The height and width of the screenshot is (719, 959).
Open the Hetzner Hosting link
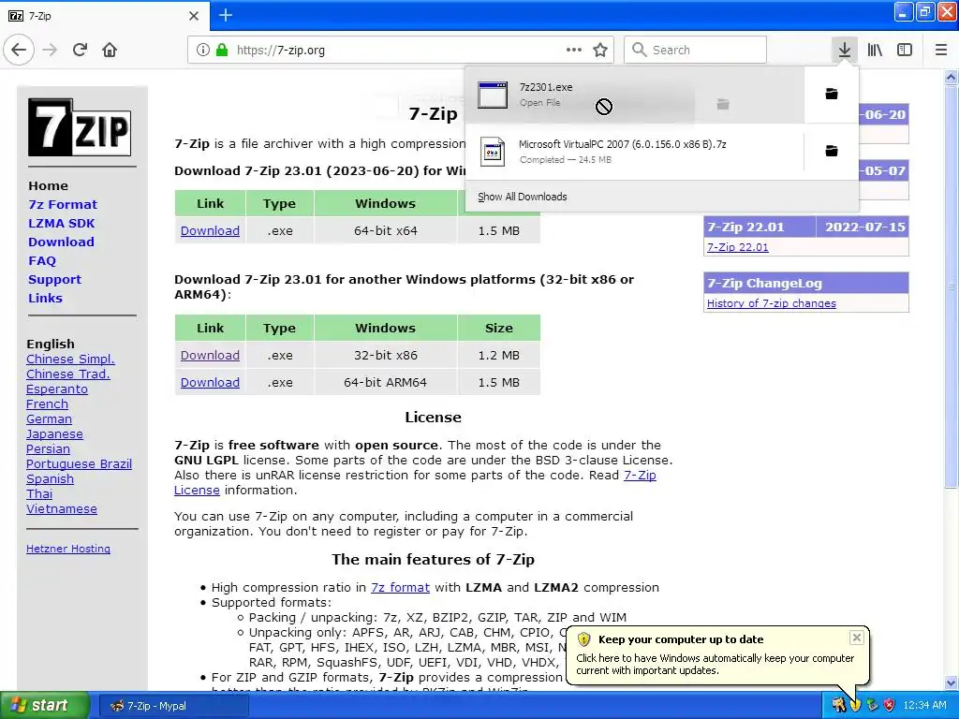click(x=68, y=549)
